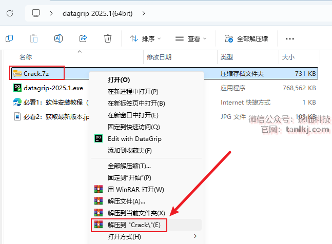Open the 排序 sort dropdown

[145, 38]
